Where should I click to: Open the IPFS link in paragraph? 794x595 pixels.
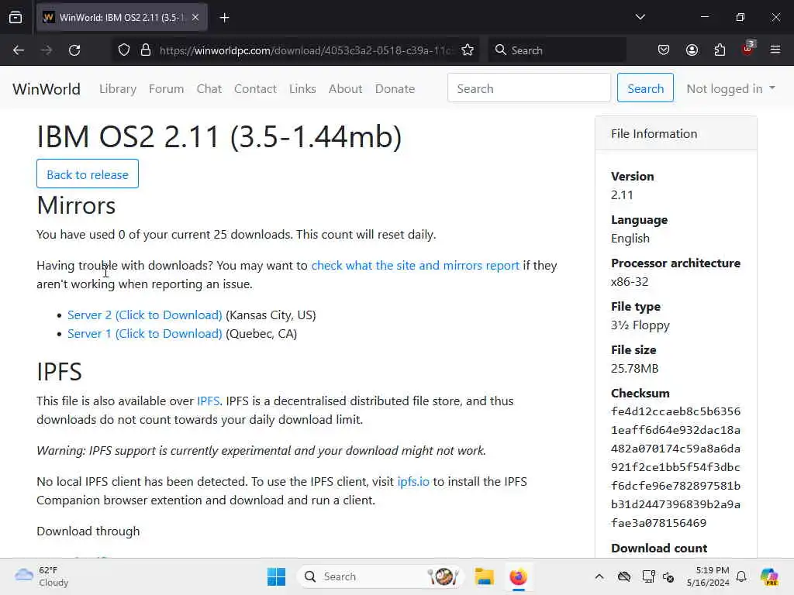(x=208, y=401)
